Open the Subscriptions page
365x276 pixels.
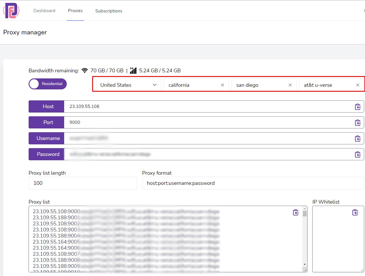[109, 11]
